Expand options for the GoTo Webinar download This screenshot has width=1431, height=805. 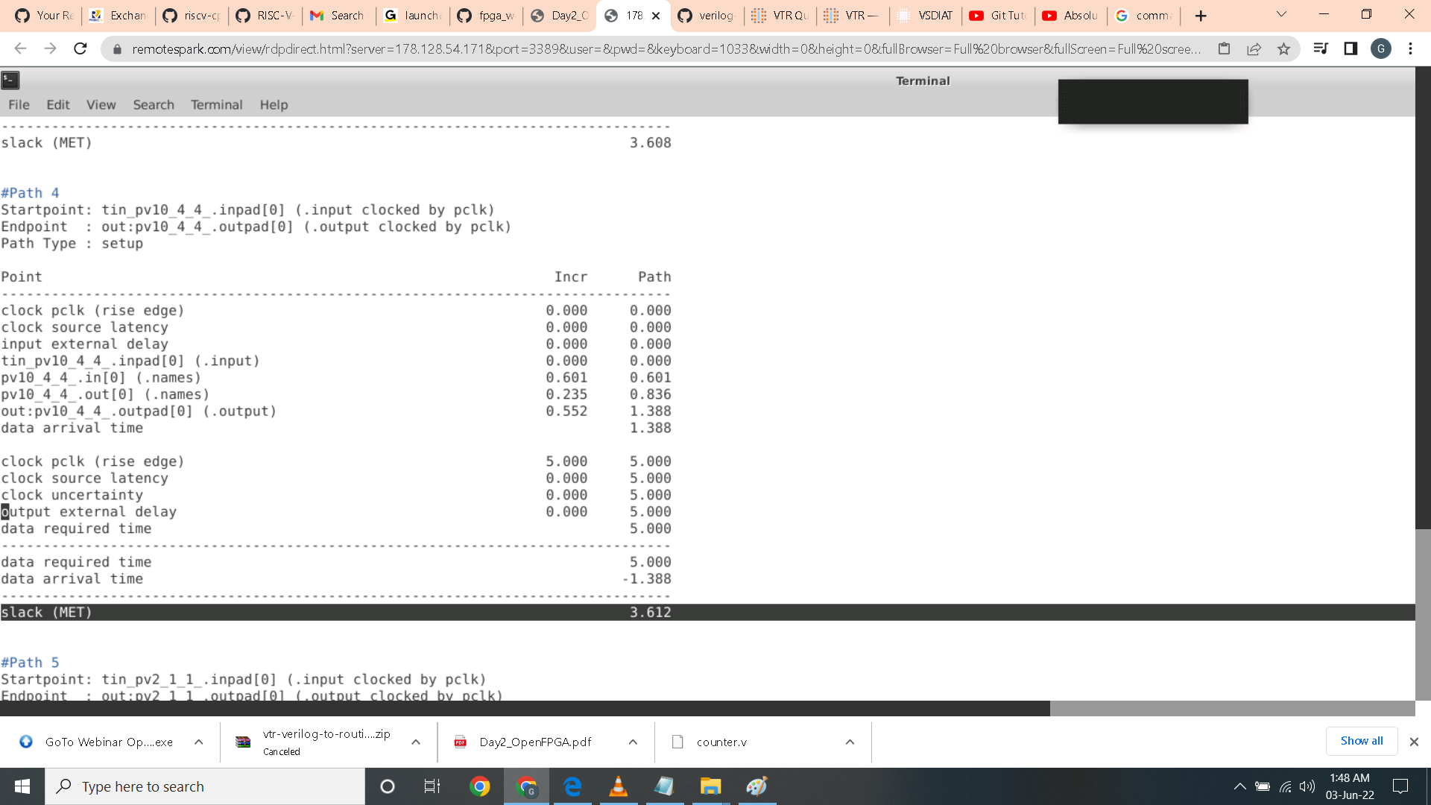(x=198, y=742)
